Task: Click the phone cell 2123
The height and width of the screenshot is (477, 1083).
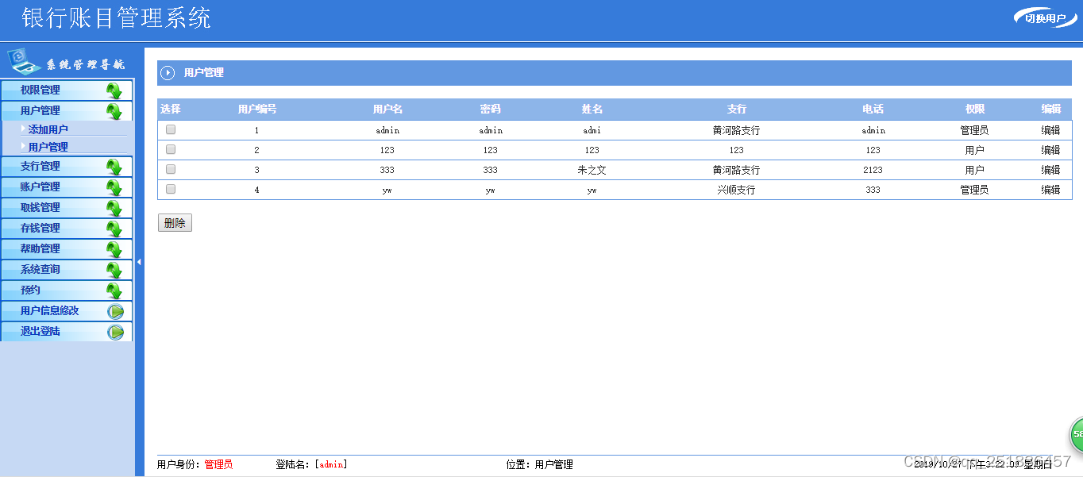Action: (873, 170)
